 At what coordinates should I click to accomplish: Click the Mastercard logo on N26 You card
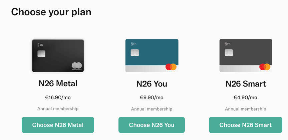click(x=171, y=67)
